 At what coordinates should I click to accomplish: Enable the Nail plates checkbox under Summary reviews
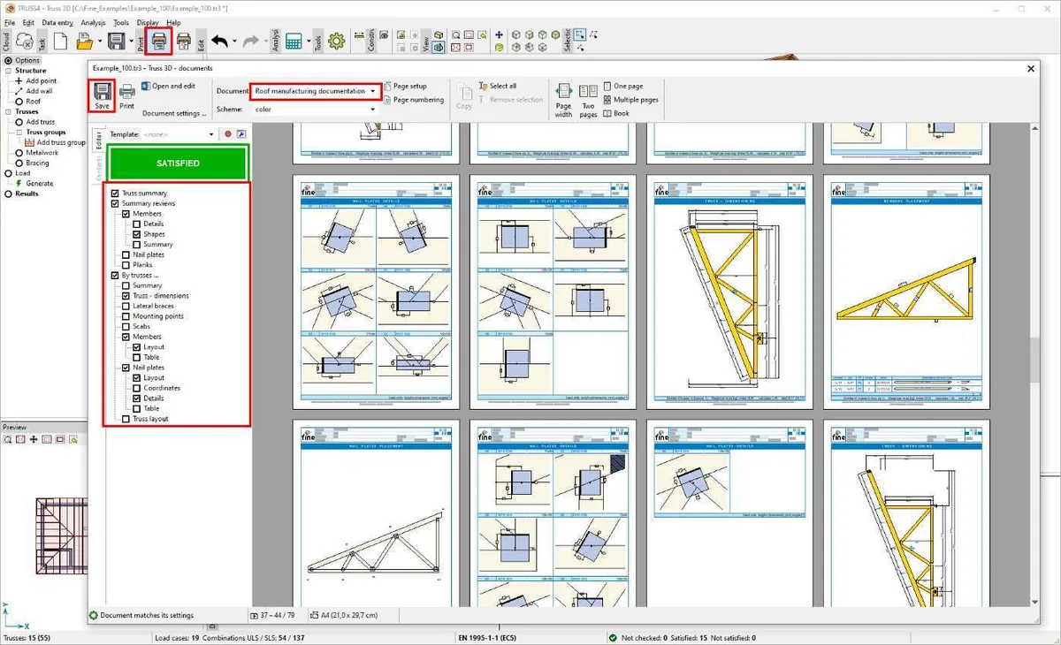pyautogui.click(x=126, y=254)
